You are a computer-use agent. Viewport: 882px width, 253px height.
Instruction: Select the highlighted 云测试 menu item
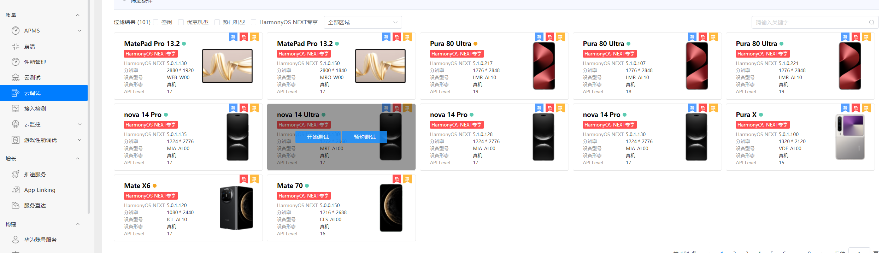click(x=44, y=93)
